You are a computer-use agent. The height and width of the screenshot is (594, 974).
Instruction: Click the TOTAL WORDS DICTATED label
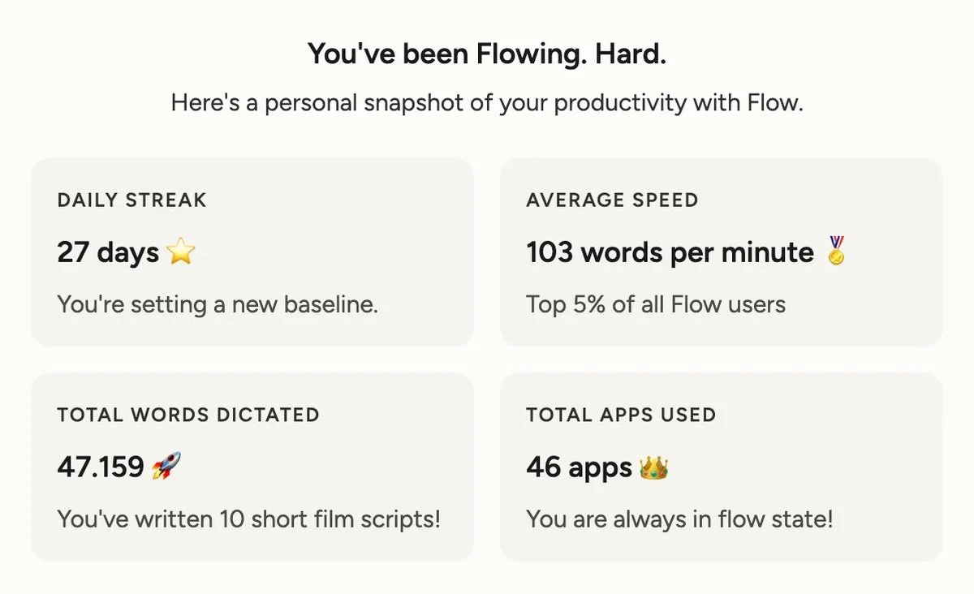pos(188,415)
